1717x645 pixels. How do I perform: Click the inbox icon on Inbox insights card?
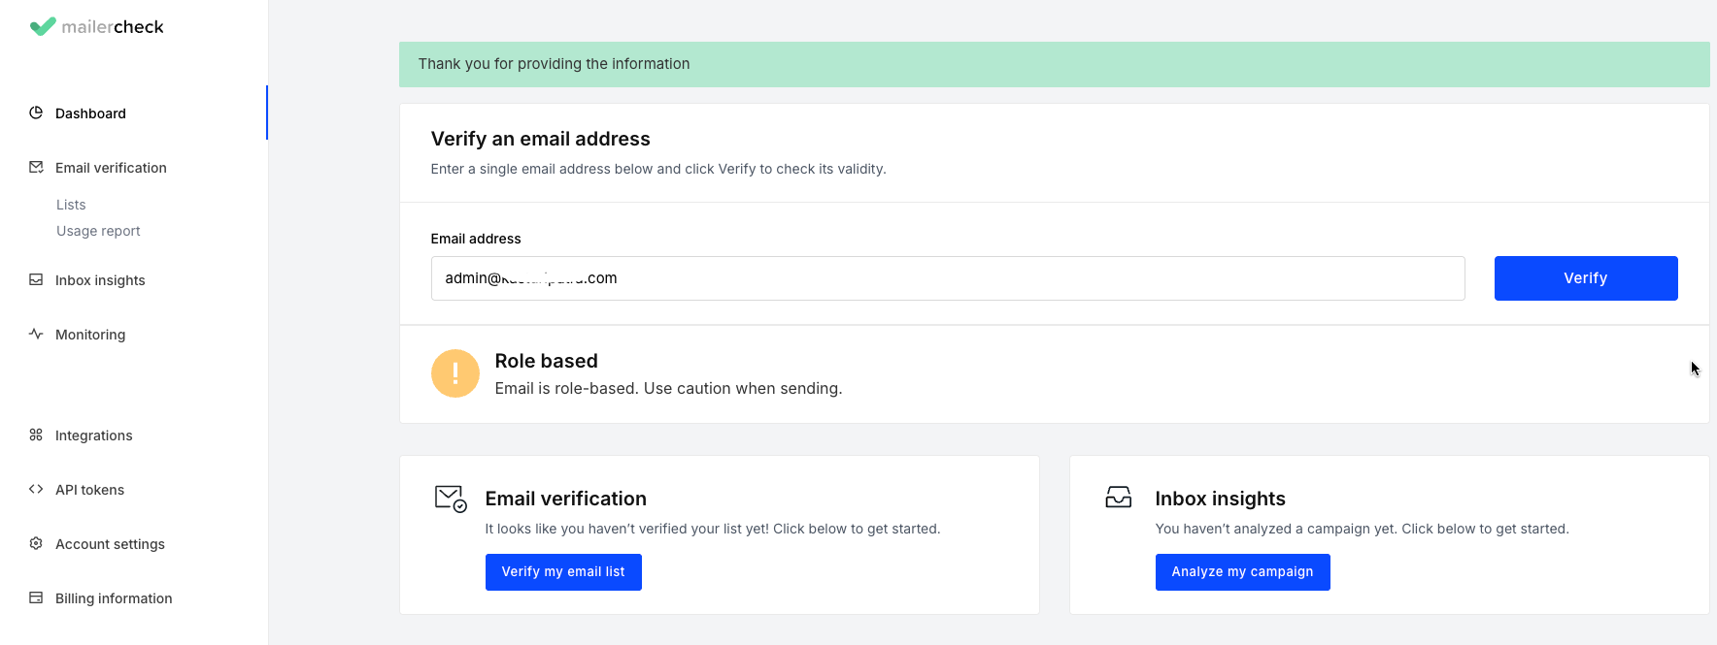(x=1119, y=498)
